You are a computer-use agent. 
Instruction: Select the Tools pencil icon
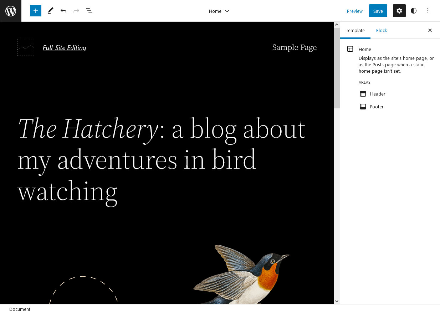point(50,11)
